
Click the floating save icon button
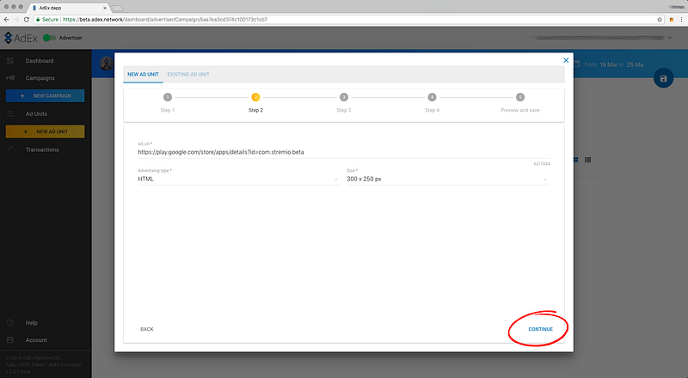coord(663,78)
